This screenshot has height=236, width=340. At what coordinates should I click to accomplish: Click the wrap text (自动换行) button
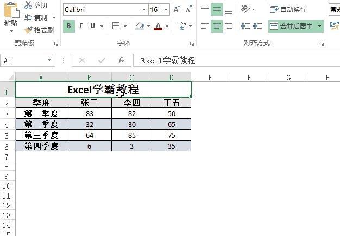(x=288, y=9)
